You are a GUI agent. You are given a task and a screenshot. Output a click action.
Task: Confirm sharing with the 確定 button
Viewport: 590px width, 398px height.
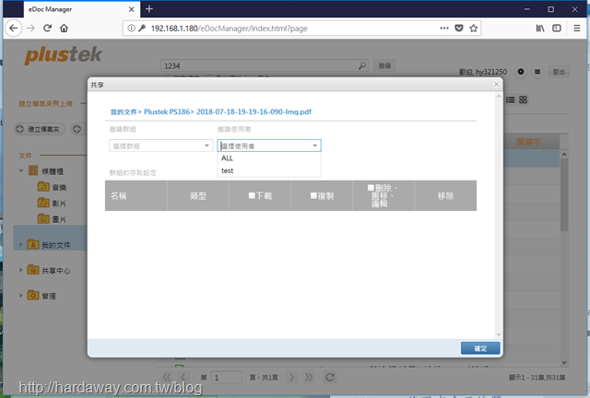click(480, 348)
